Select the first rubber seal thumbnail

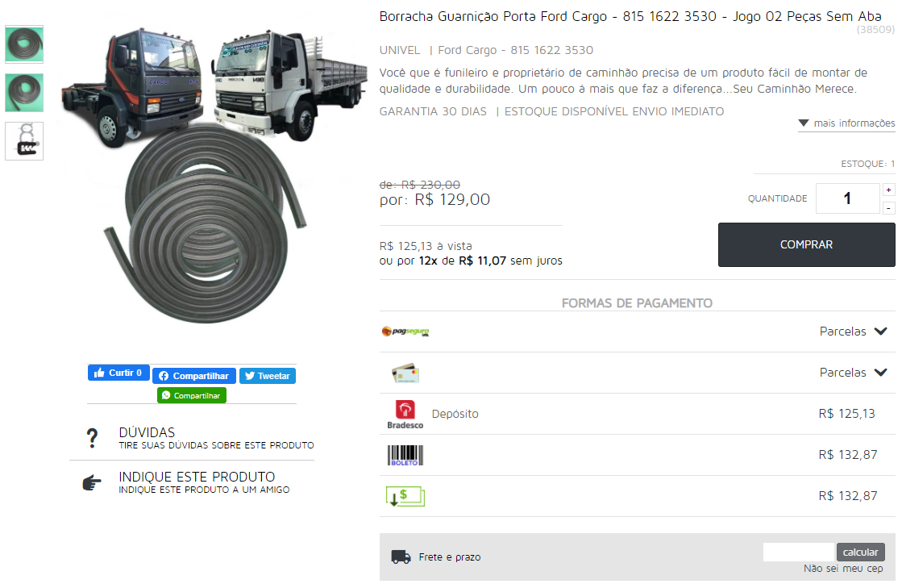coord(24,44)
